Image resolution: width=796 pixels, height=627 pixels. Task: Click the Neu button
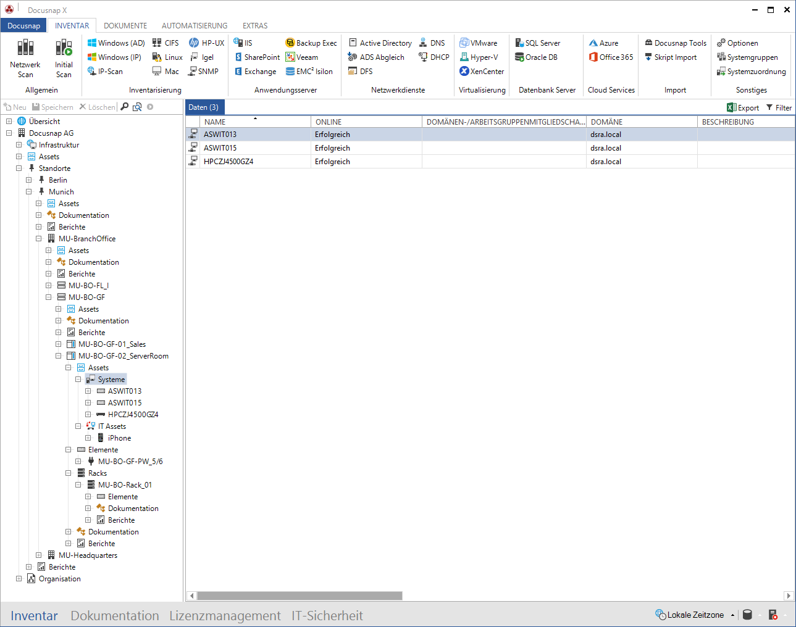pos(15,107)
